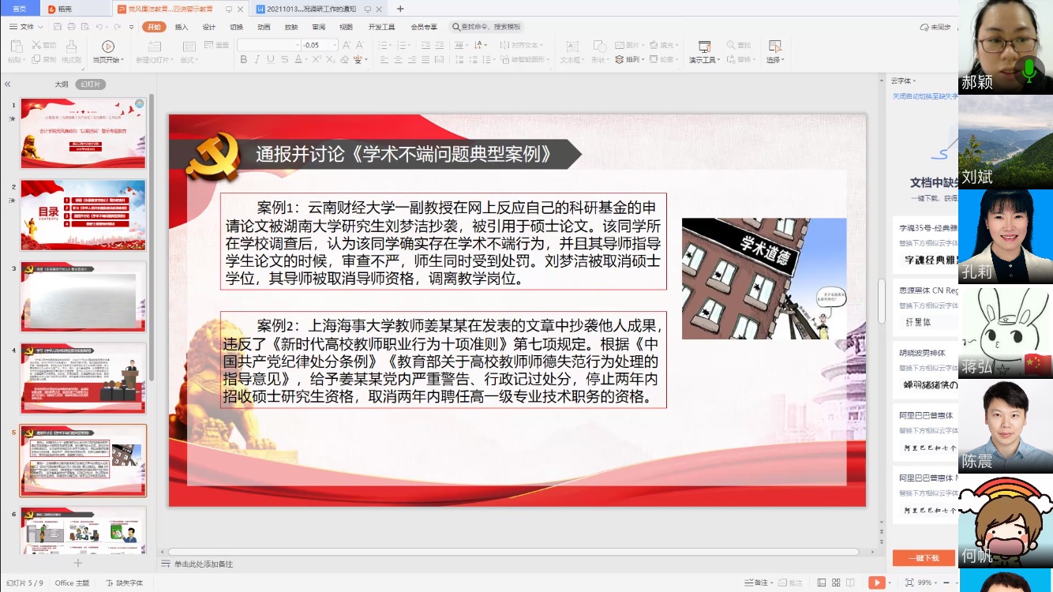Image resolution: width=1053 pixels, height=592 pixels.
Task: Toggle the Slides (幻灯片) panel view
Action: click(90, 84)
